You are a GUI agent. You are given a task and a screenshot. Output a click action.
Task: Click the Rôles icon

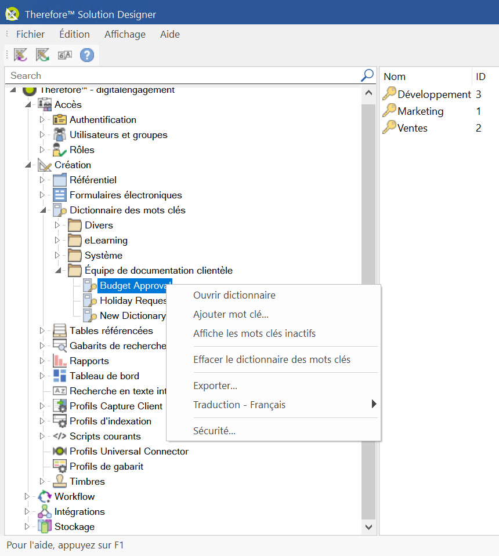pos(60,150)
